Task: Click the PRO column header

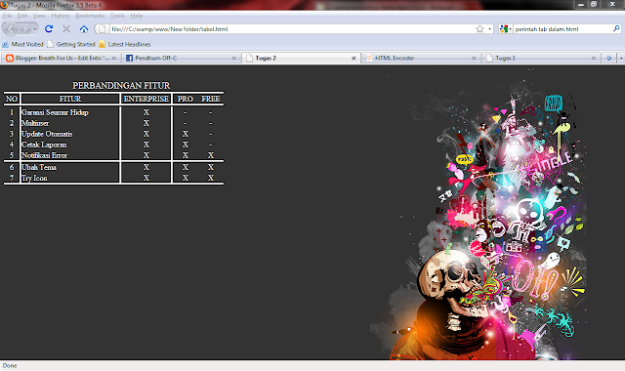Action: 186,99
